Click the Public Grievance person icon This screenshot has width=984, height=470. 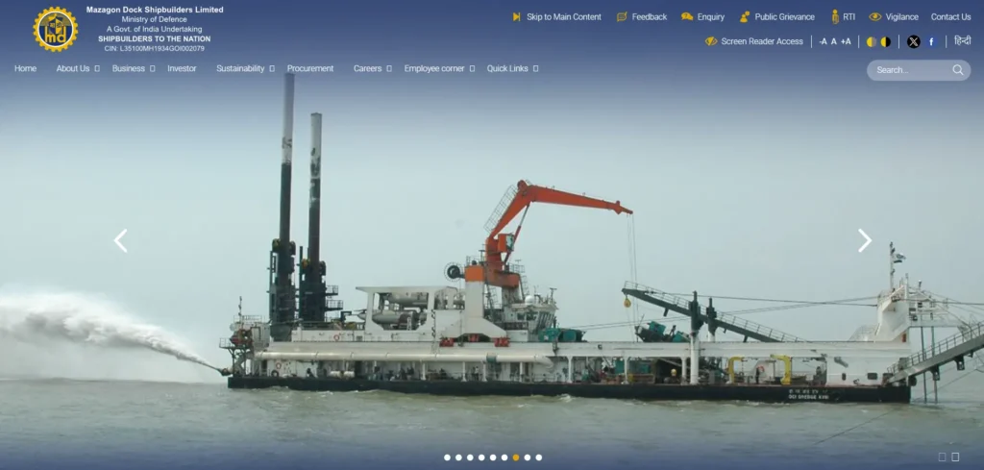pos(745,17)
